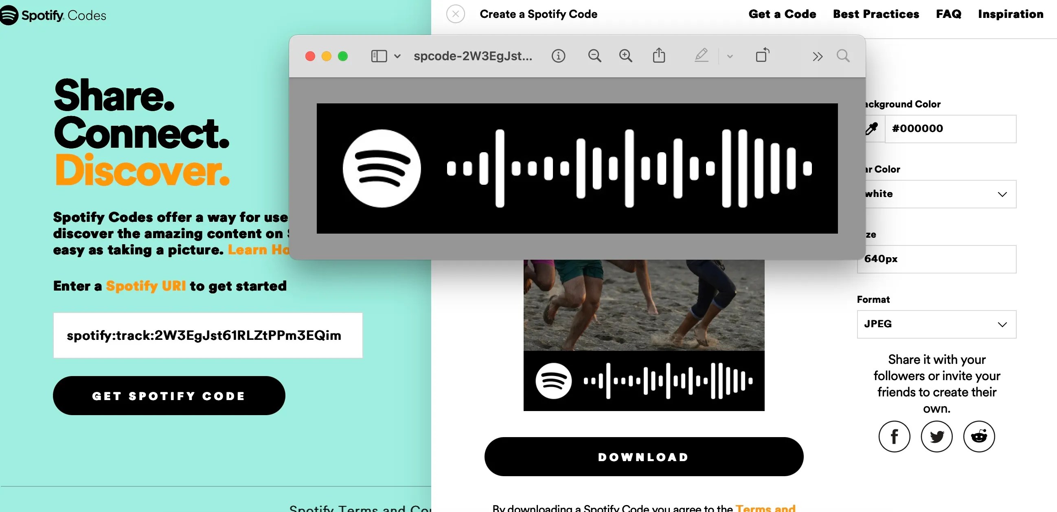Open the Best Practices nav item
The width and height of the screenshot is (1057, 512).
(x=876, y=14)
